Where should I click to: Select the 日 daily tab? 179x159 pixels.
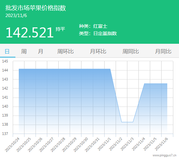[x=7, y=51]
